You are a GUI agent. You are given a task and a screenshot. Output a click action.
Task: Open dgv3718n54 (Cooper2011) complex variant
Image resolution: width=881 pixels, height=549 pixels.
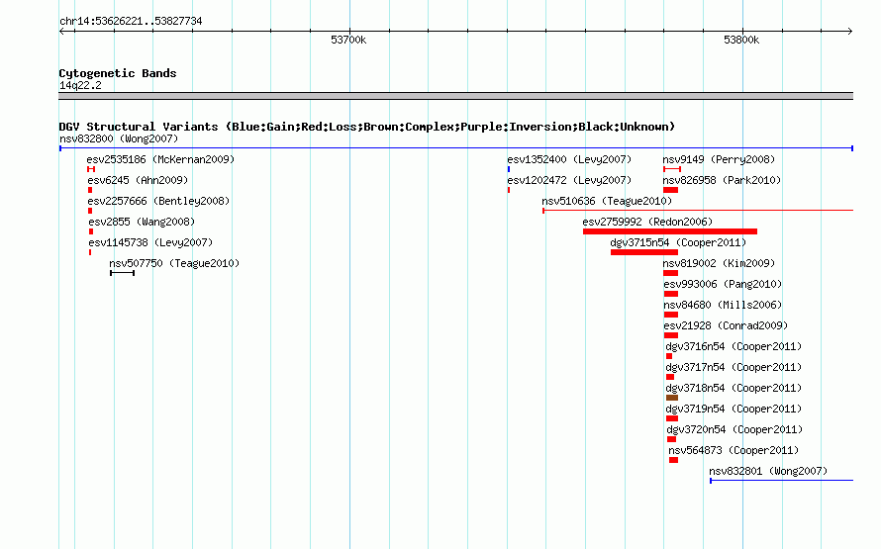click(x=734, y=388)
